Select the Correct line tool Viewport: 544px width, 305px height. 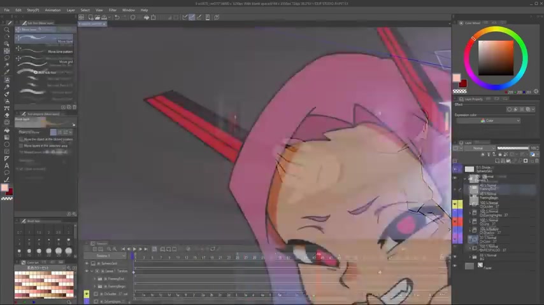(6, 180)
